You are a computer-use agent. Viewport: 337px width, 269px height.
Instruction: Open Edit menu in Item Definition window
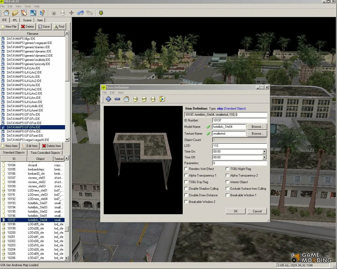pyautogui.click(x=112, y=92)
